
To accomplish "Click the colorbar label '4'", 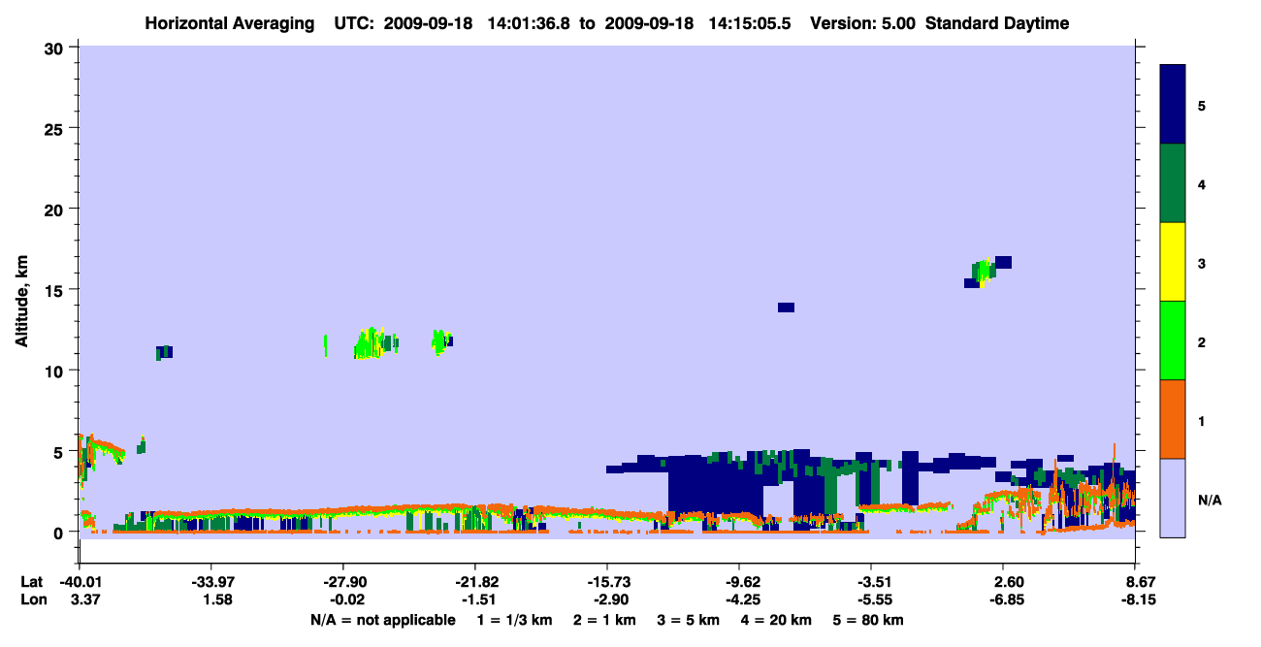I will [x=1202, y=184].
